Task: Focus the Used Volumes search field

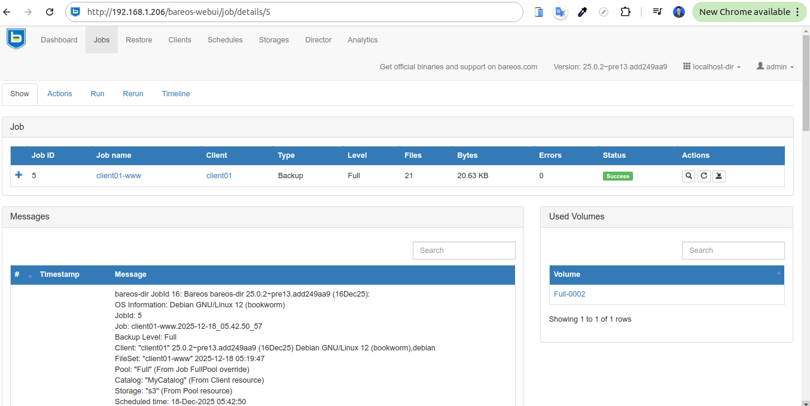Action: pos(733,251)
